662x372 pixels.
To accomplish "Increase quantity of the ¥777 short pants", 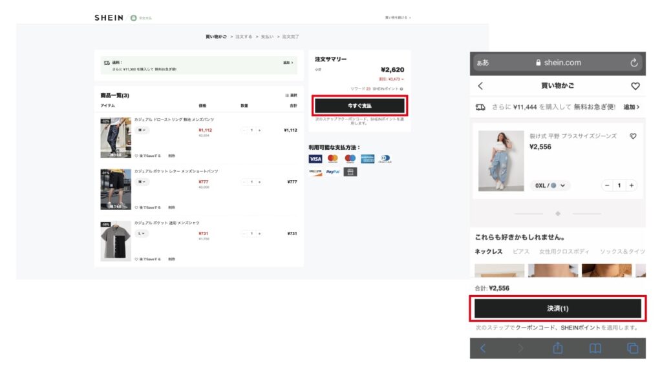I will 259,181.
